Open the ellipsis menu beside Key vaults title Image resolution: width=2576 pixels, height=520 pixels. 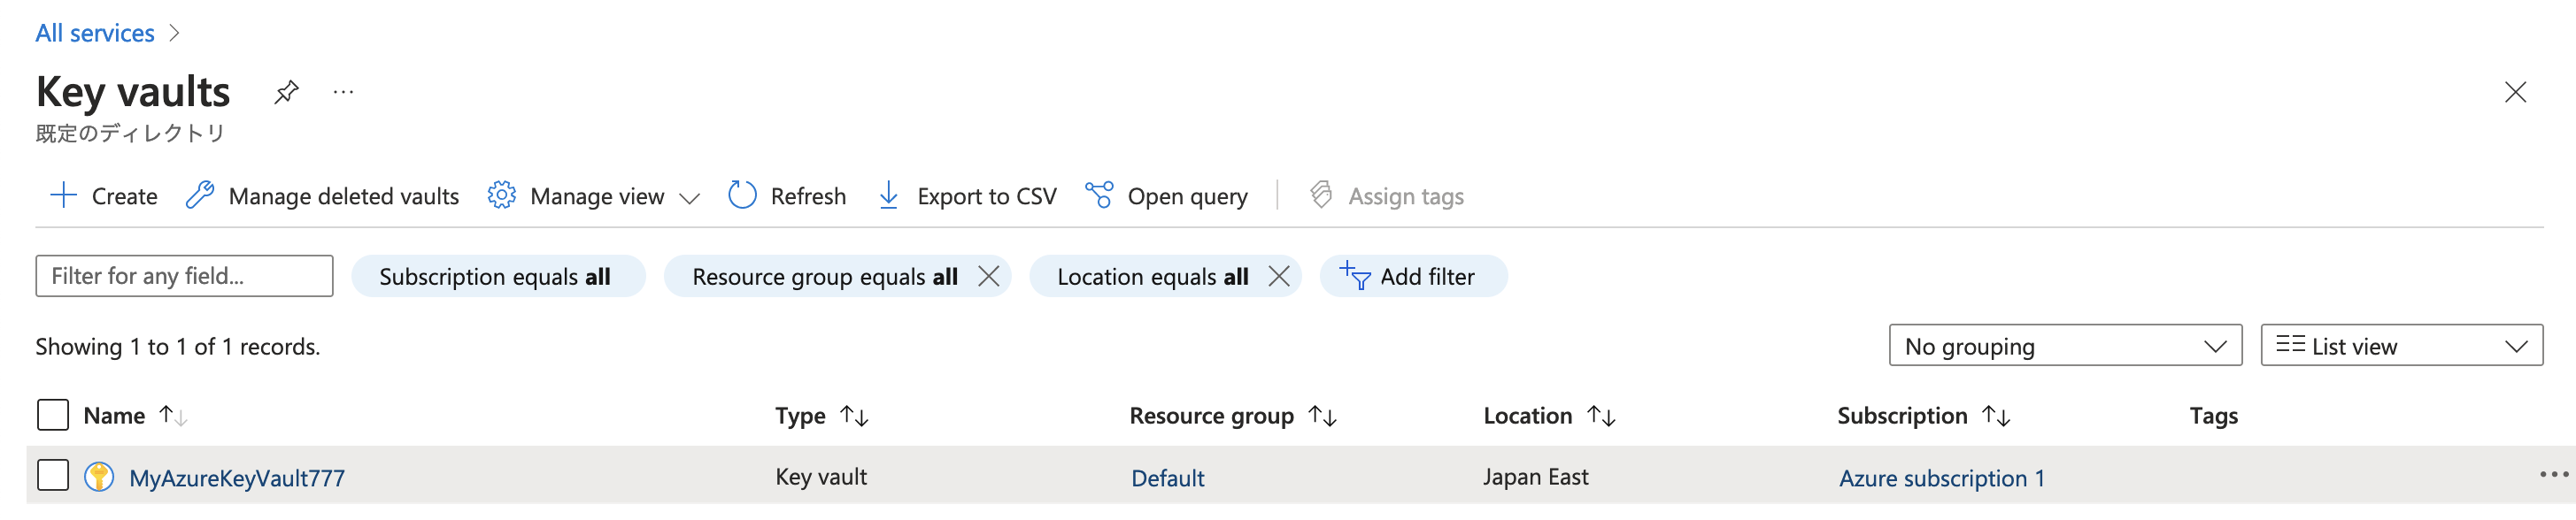[x=343, y=92]
